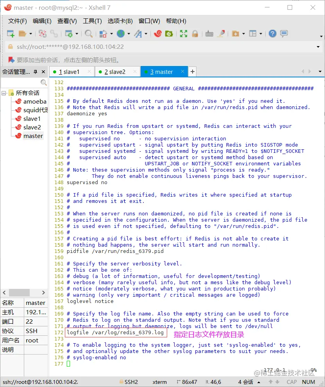
Task: Launch Xmanager red swirl icon
Action: 158,33
